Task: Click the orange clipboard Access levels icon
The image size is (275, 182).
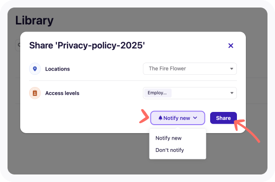Action: pyautogui.click(x=35, y=93)
